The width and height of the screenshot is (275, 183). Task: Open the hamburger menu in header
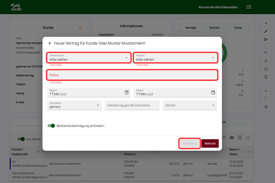coord(249,7)
